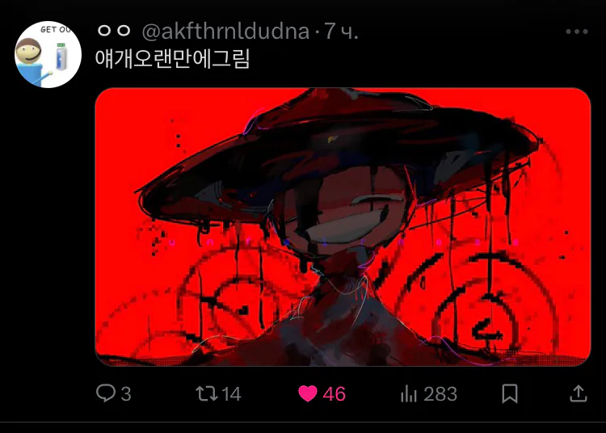606x433 pixels.
Task: Share the post using upload arrow icon
Action: pyautogui.click(x=579, y=393)
